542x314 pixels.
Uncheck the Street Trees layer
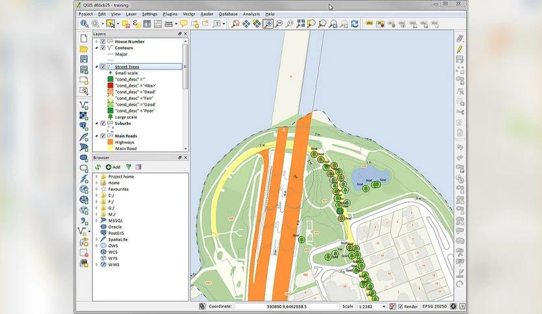pos(102,66)
